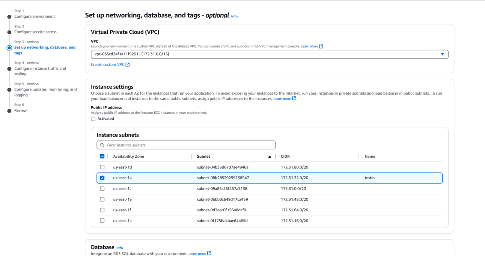Open the external-link icon after the VPC Learn more
The height and width of the screenshot is (256, 485).
pos(321,47)
